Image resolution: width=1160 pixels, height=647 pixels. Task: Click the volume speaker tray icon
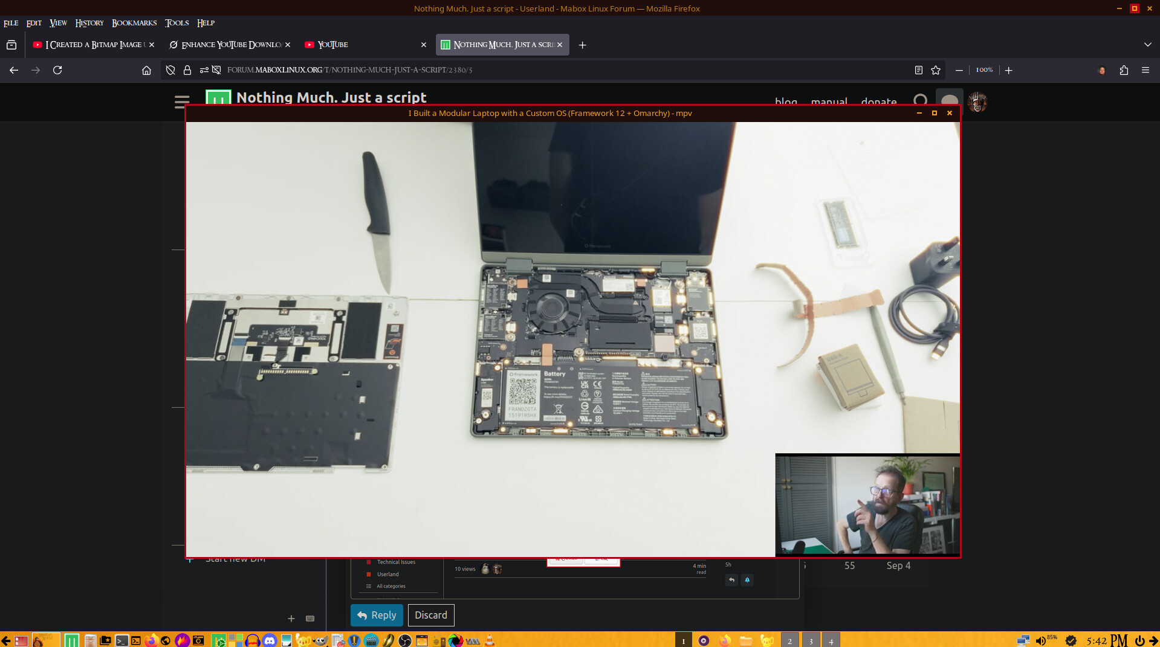(1040, 640)
